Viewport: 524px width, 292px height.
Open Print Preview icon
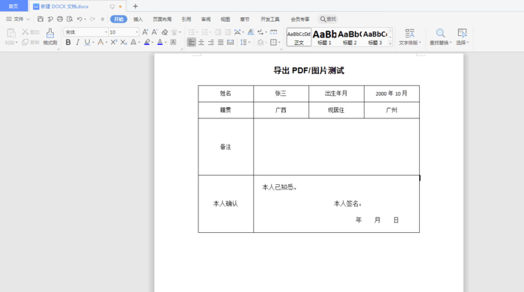tap(70, 19)
